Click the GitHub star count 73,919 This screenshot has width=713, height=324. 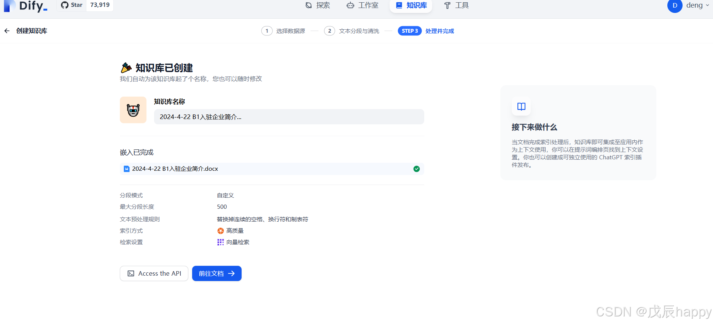click(x=100, y=5)
